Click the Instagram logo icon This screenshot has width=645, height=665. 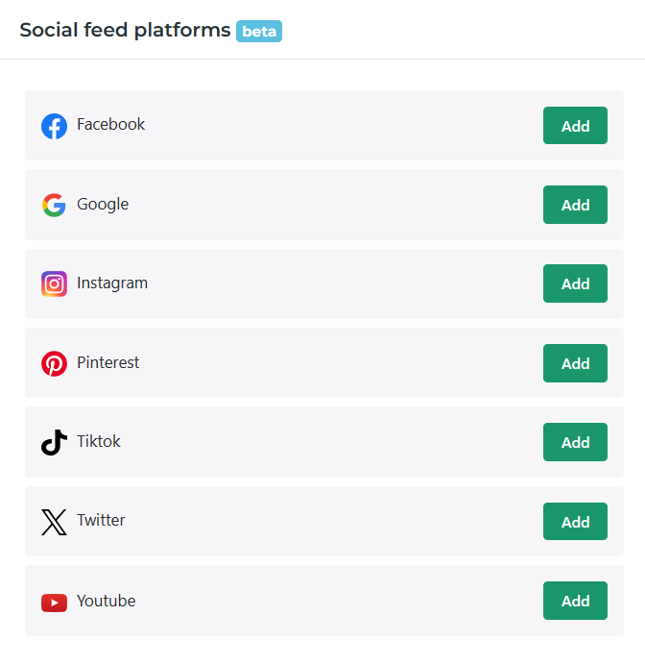(54, 283)
